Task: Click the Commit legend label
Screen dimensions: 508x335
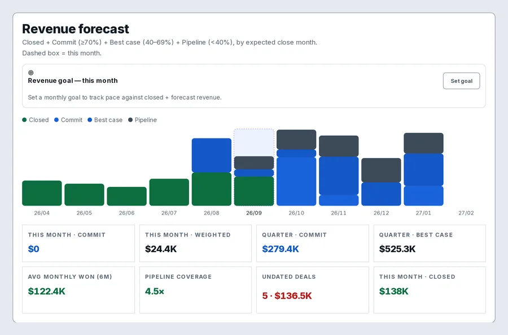Action: (72, 120)
